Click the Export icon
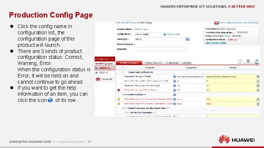 pyautogui.click(x=257, y=61)
